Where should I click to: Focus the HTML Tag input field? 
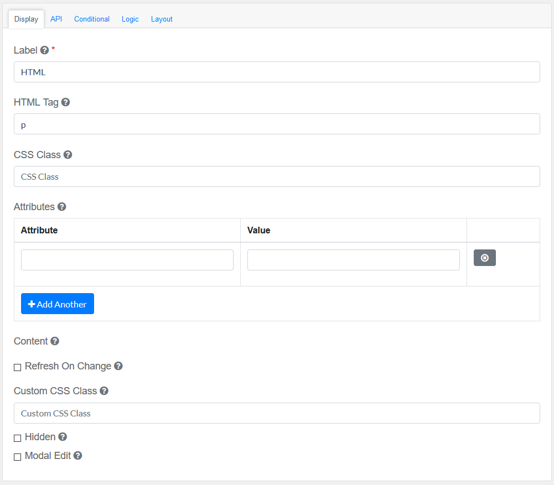[x=277, y=124]
